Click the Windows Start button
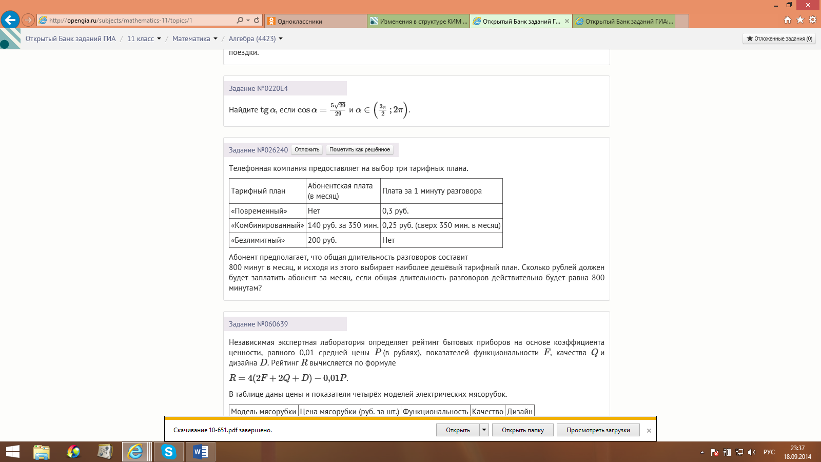821x462 pixels. point(12,452)
